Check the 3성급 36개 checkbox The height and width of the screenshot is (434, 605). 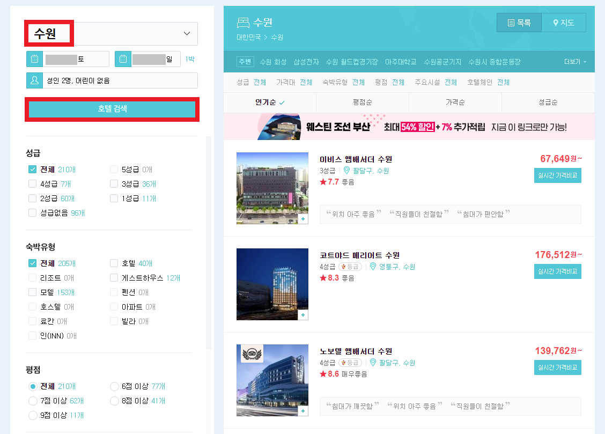[x=114, y=183]
